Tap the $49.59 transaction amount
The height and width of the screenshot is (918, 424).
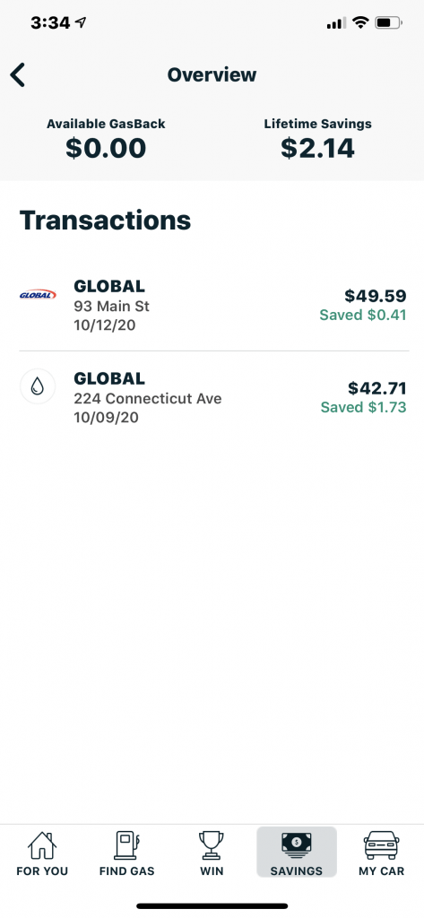coord(376,296)
